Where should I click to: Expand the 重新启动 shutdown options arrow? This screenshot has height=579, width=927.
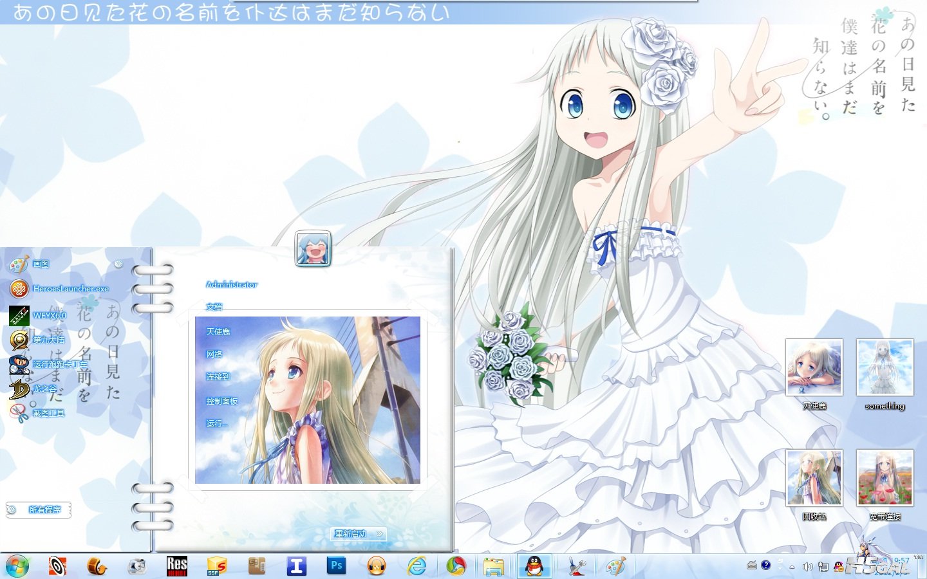pyautogui.click(x=380, y=533)
